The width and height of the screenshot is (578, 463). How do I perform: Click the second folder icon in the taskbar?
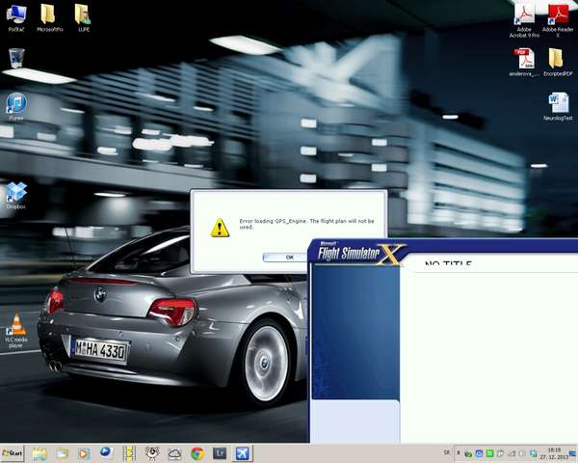click(x=62, y=453)
